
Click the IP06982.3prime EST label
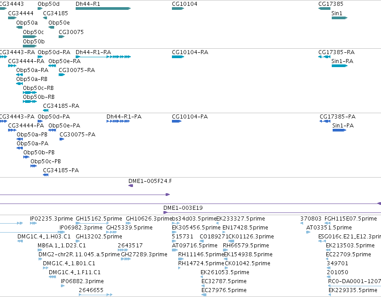point(81,228)
